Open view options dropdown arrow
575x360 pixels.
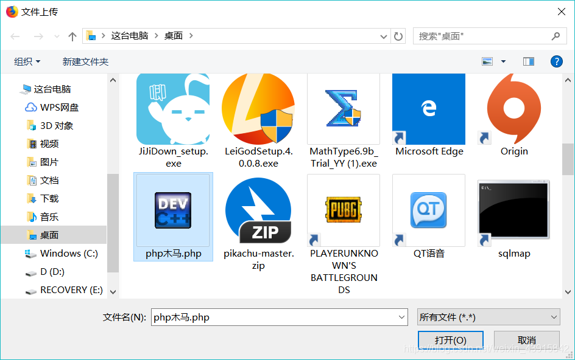(x=504, y=61)
